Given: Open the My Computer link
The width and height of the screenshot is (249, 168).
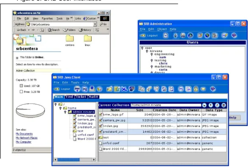Looking at the screenshot, I should pyautogui.click(x=23, y=142).
